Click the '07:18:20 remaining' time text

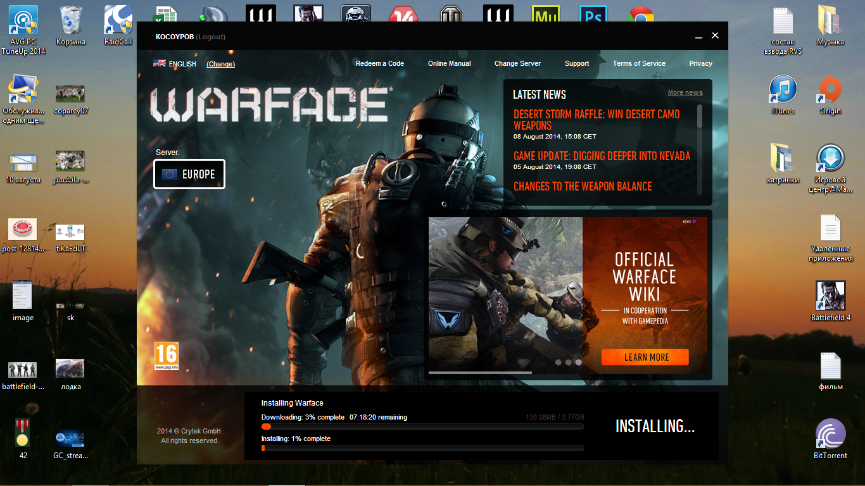pyautogui.click(x=379, y=418)
